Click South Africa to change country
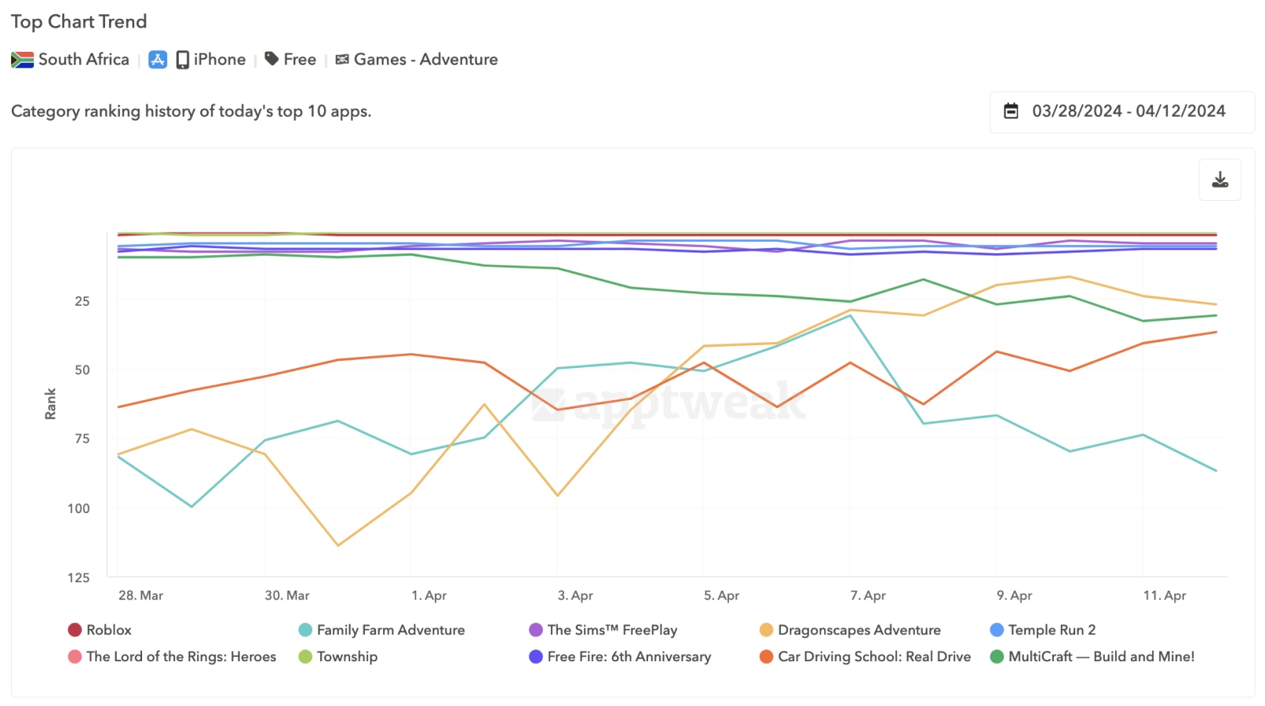 point(82,59)
